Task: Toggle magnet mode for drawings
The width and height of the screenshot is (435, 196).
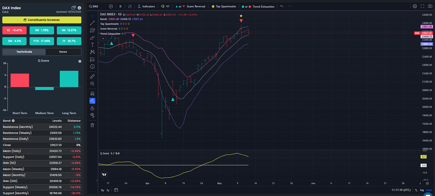Action: point(92,94)
